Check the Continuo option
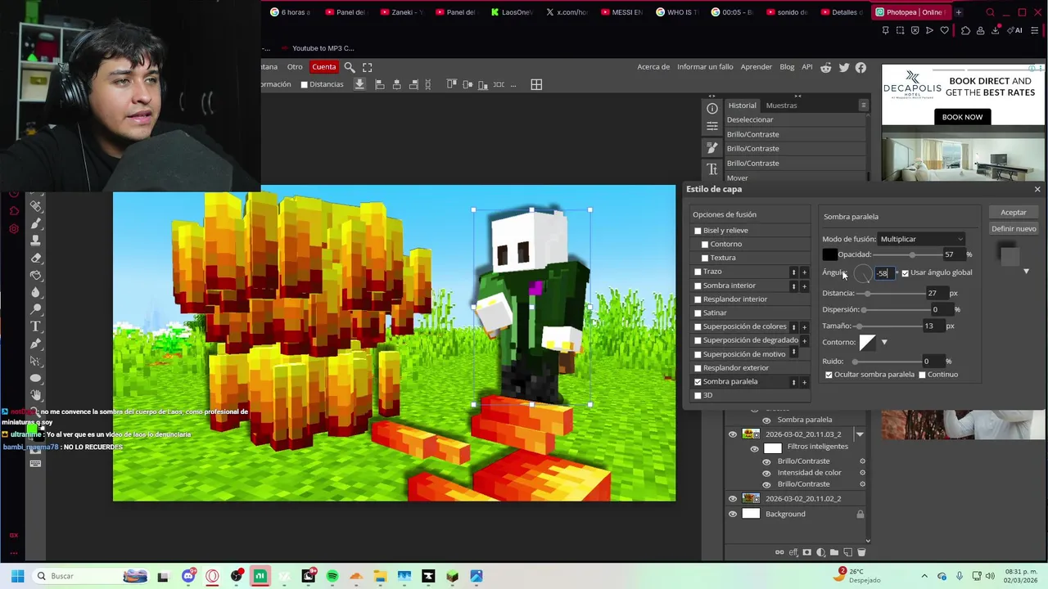 (922, 375)
